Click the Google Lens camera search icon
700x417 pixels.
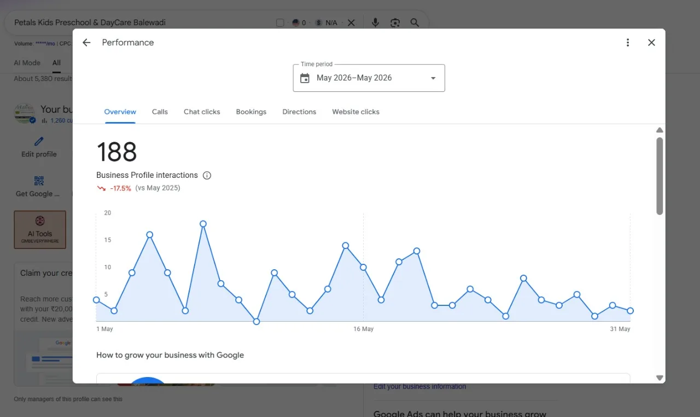[395, 22]
